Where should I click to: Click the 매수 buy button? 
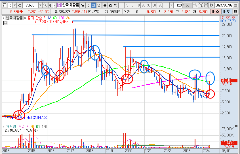pyautogui.click(x=216, y=12)
